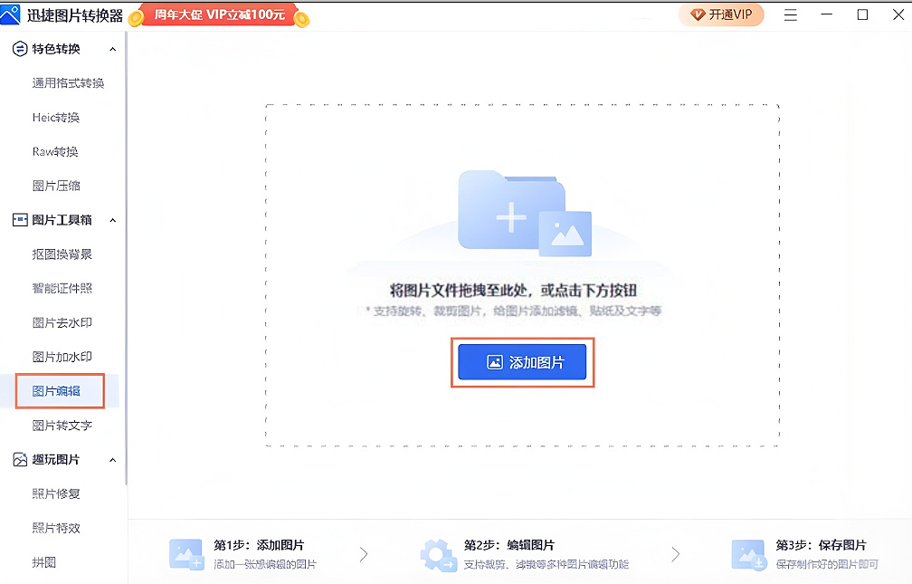Open the hamburger menu icon near window controls
This screenshot has width=912, height=584.
pos(790,14)
